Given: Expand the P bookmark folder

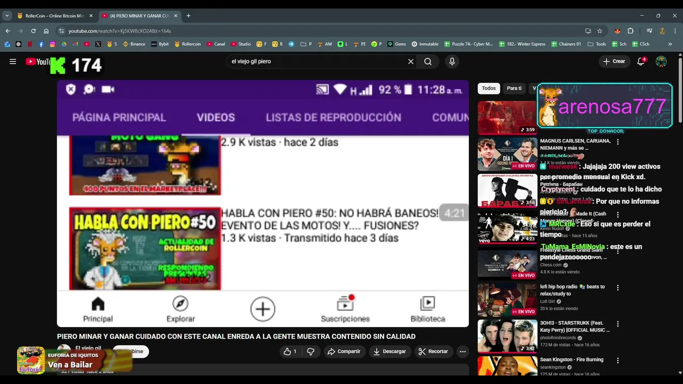Looking at the screenshot, I should [306, 44].
